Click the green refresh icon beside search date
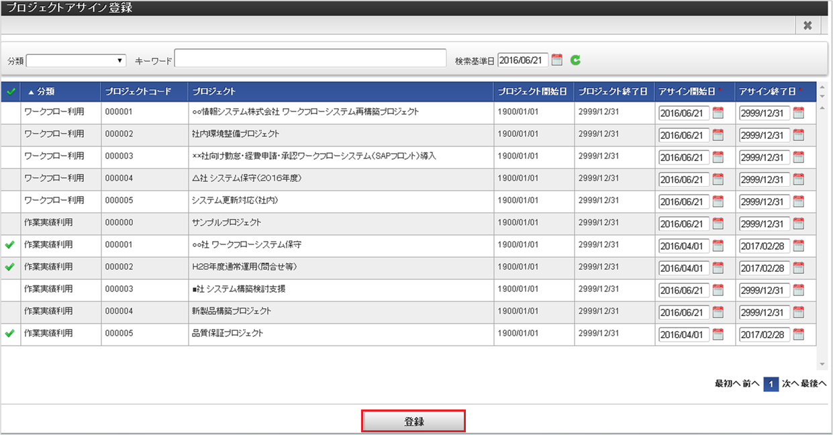 coord(575,60)
